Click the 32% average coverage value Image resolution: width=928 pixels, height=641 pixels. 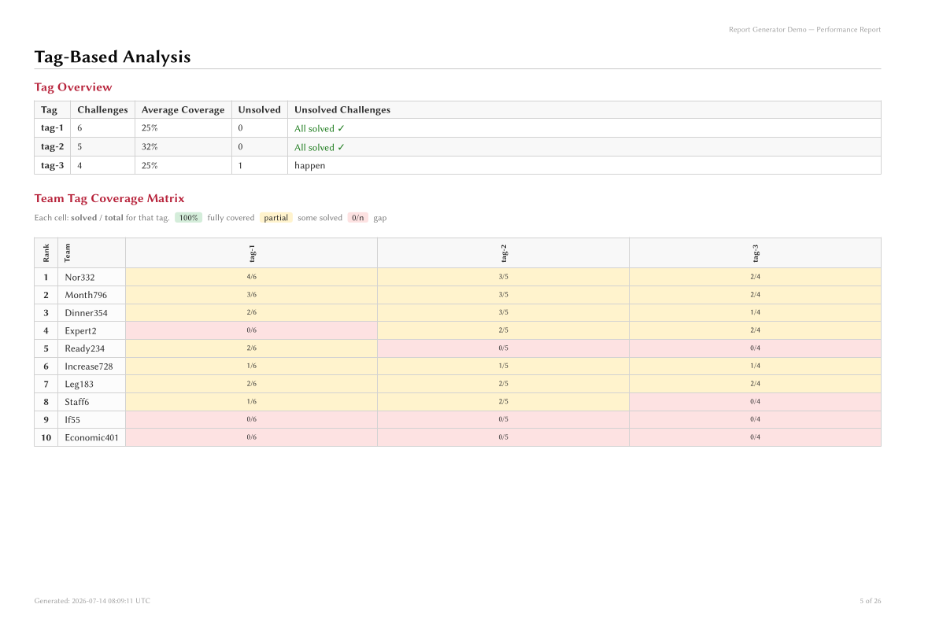(149, 146)
